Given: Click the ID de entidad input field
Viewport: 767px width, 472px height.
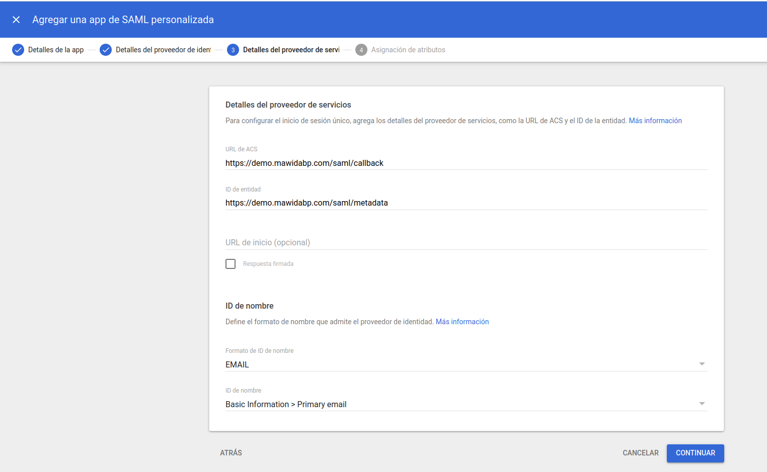Looking at the screenshot, I should (466, 203).
